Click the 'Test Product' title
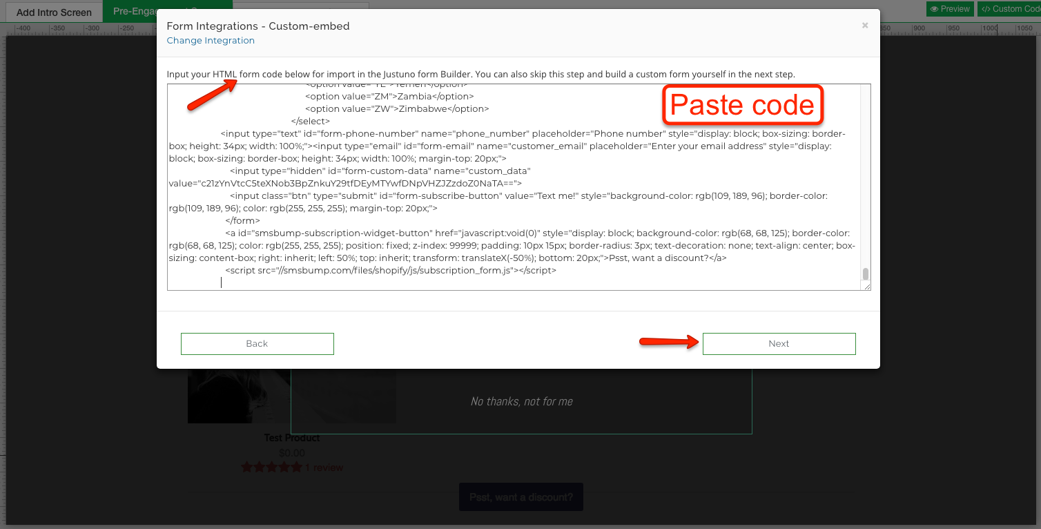Screen dimensions: 1041x529 point(292,438)
